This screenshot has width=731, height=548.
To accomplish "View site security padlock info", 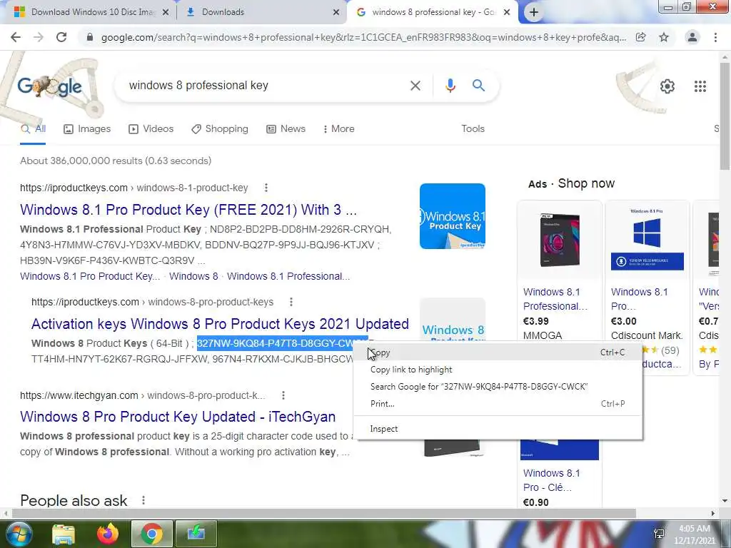I will tap(90, 37).
